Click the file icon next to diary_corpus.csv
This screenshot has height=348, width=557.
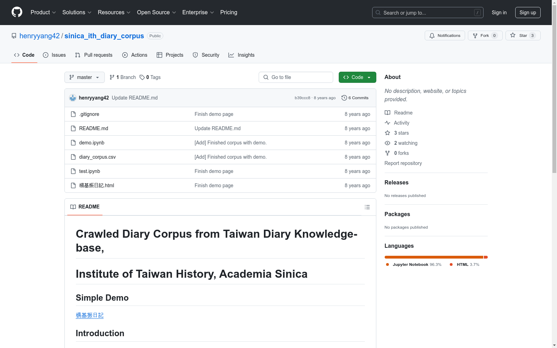tap(73, 157)
